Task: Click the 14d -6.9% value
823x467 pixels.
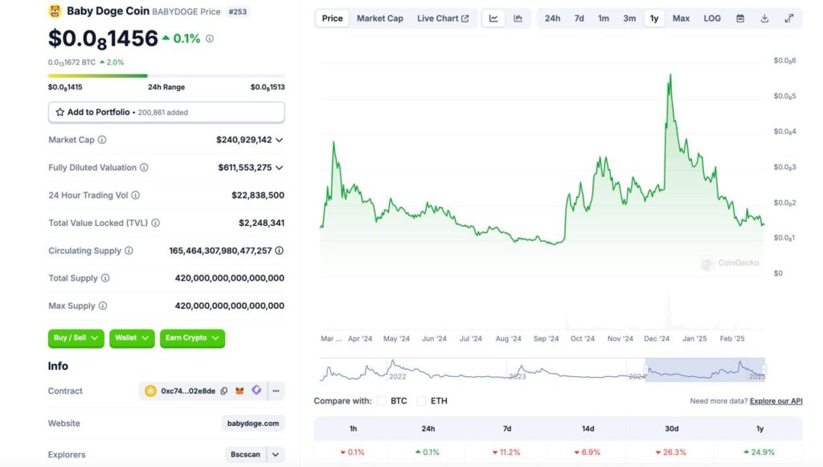Action: coord(588,453)
